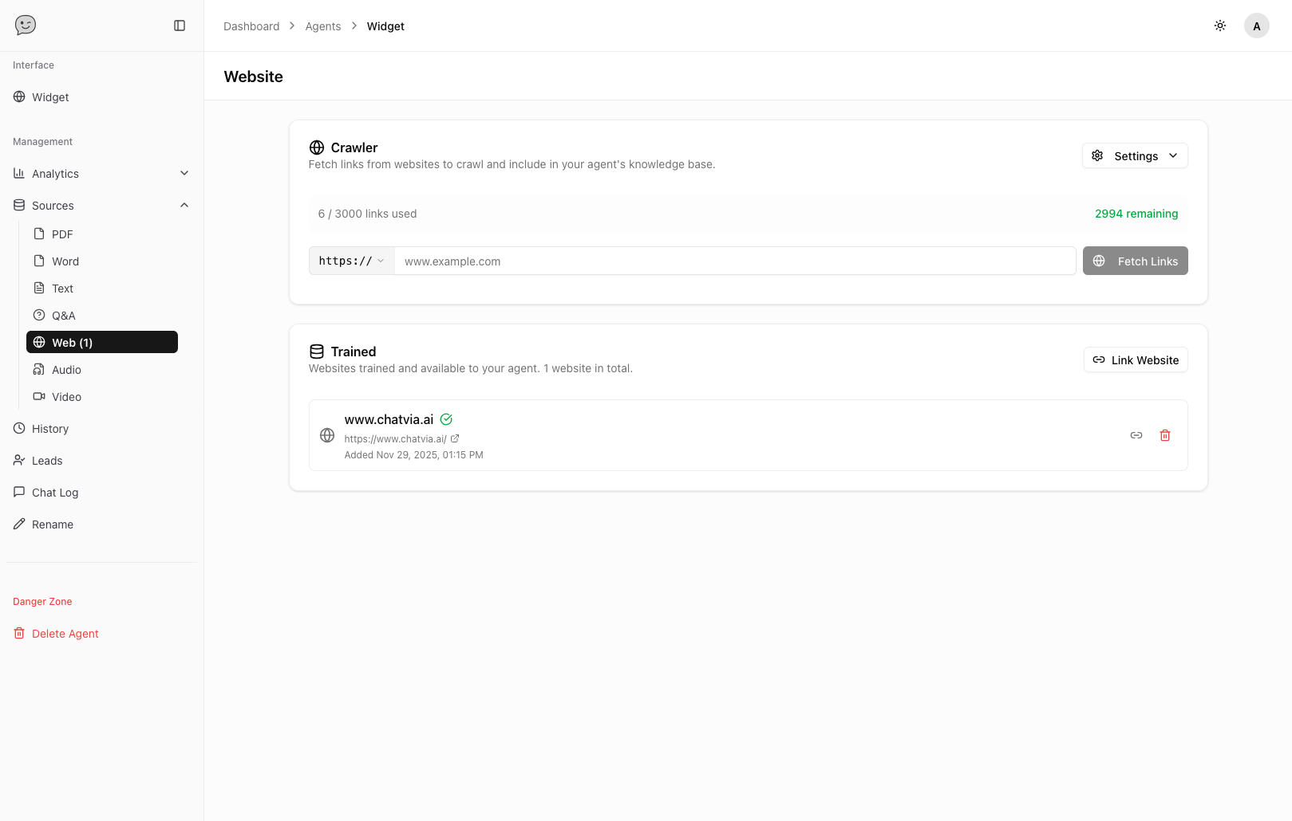Collapse the sidebar panel icon
This screenshot has width=1292, height=821.
pyautogui.click(x=180, y=26)
